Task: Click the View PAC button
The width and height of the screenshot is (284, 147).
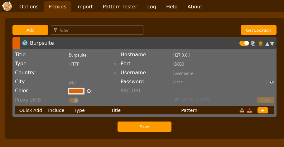Action: pos(266,100)
